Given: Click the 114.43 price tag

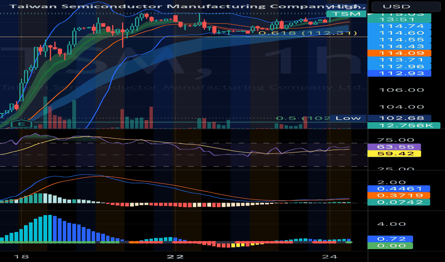Looking at the screenshot, I should (x=399, y=47).
